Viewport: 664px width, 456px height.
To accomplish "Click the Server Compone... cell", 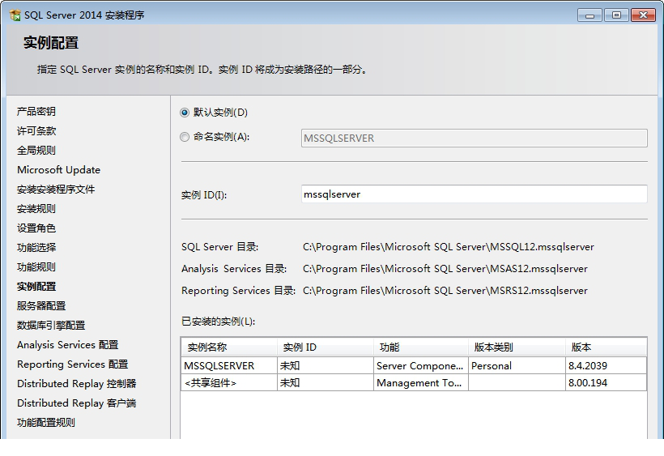I will (x=420, y=366).
